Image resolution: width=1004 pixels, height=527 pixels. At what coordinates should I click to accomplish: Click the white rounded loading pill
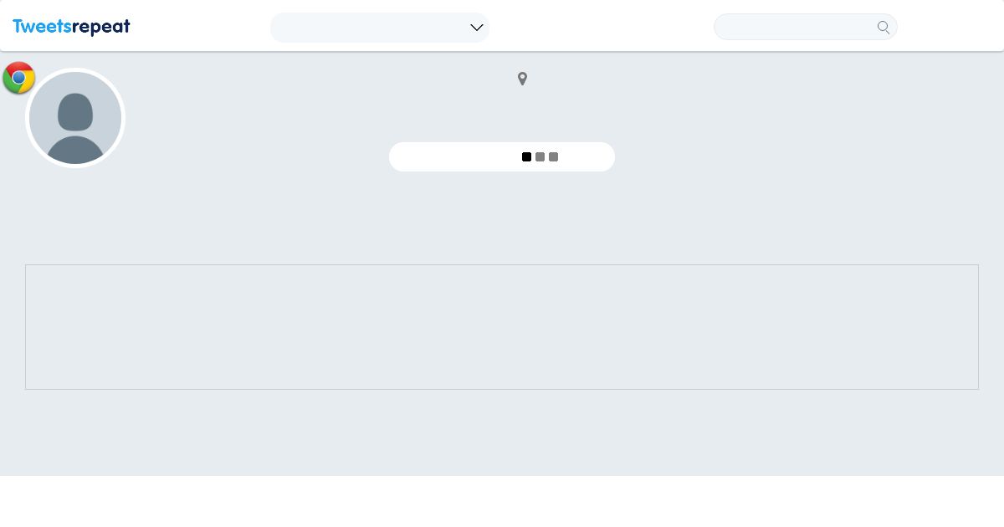502,156
